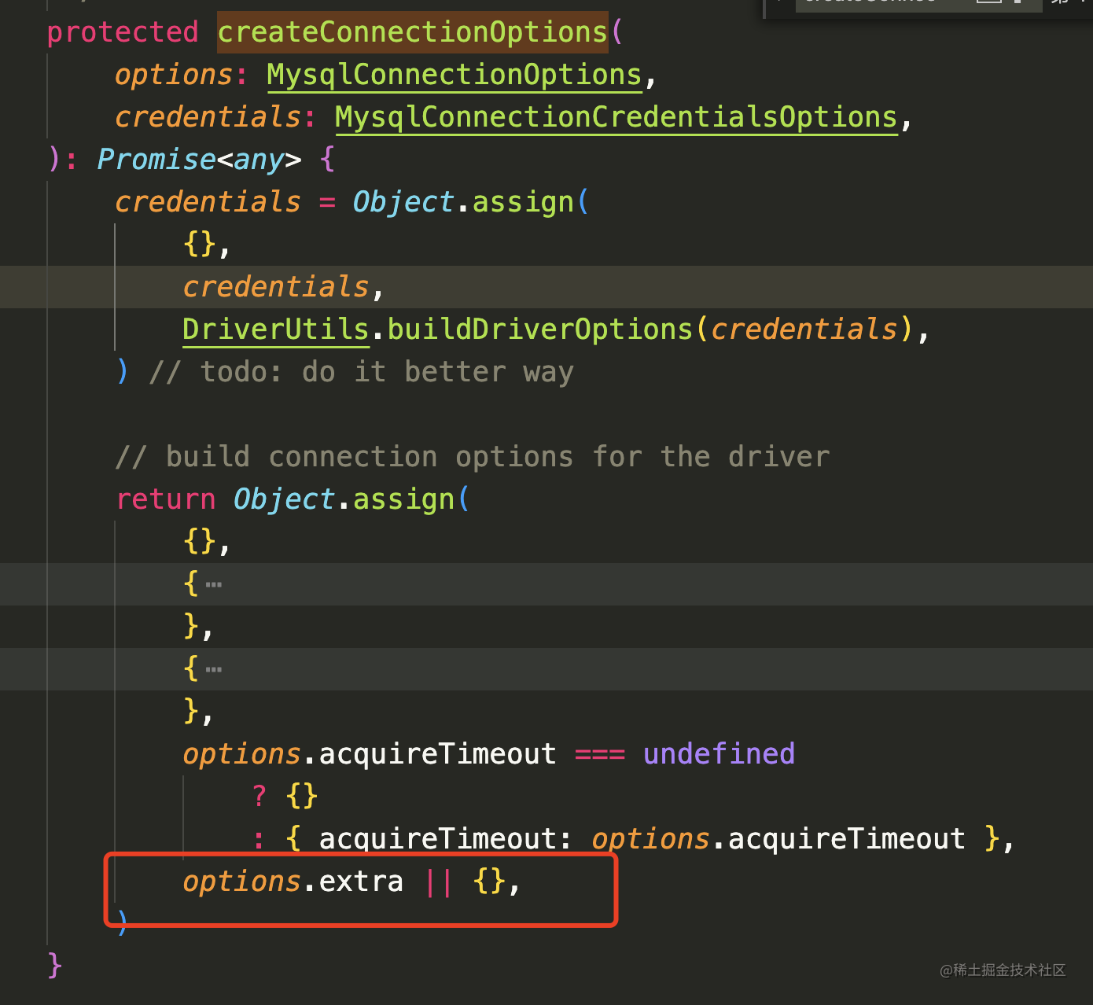Click the '?' ternary operator
This screenshot has height=1005, width=1093.
(259, 797)
